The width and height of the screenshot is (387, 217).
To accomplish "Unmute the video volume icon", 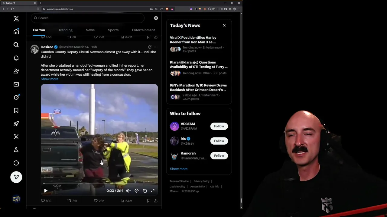I will click(x=128, y=191).
